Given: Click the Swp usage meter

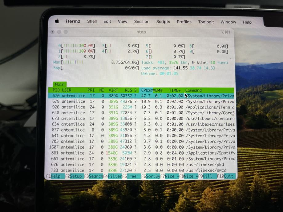Looking at the screenshot, I should [96, 68].
